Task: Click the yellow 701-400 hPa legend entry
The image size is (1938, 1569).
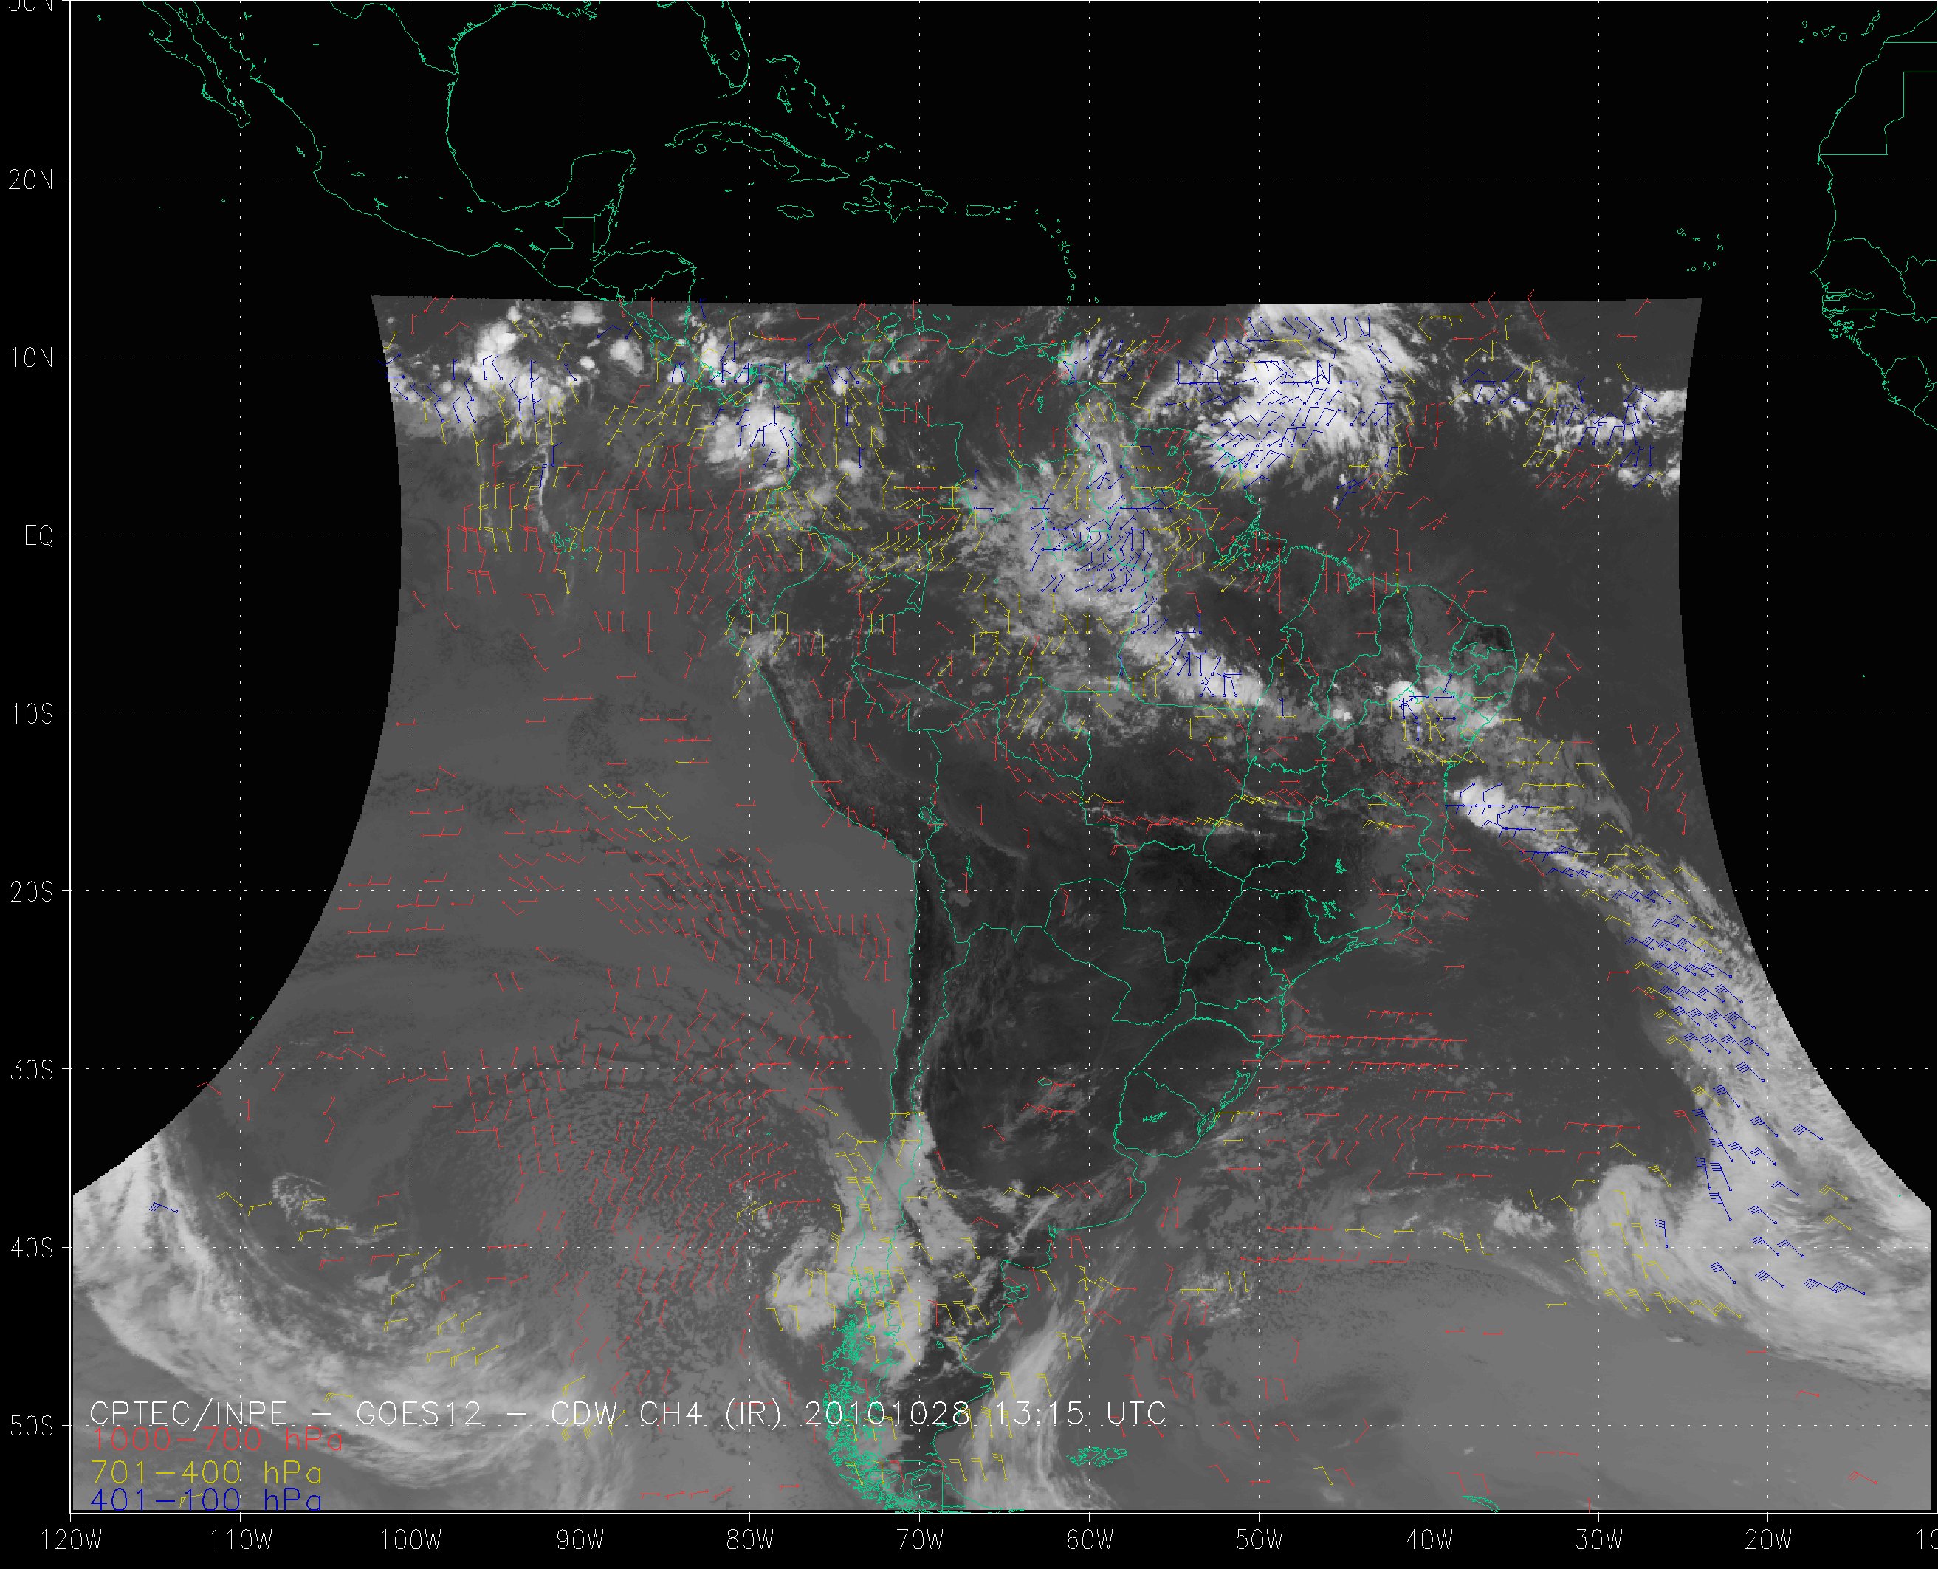Action: (206, 1472)
